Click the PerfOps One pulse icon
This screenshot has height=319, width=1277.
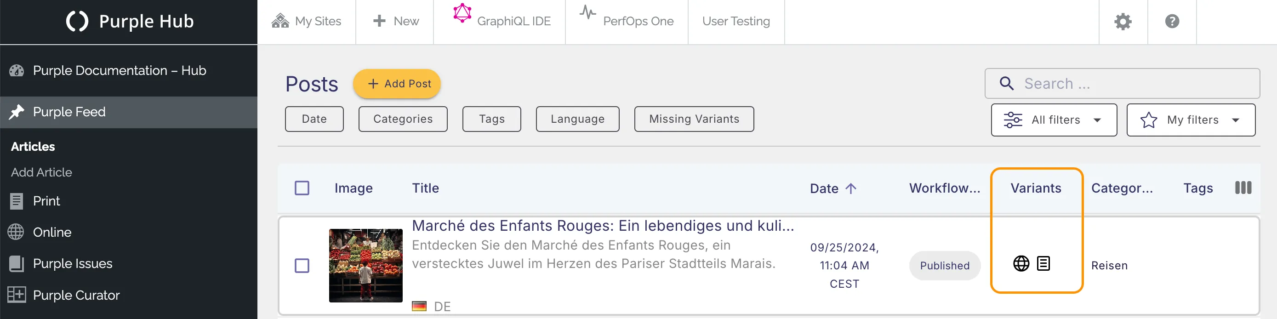588,12
